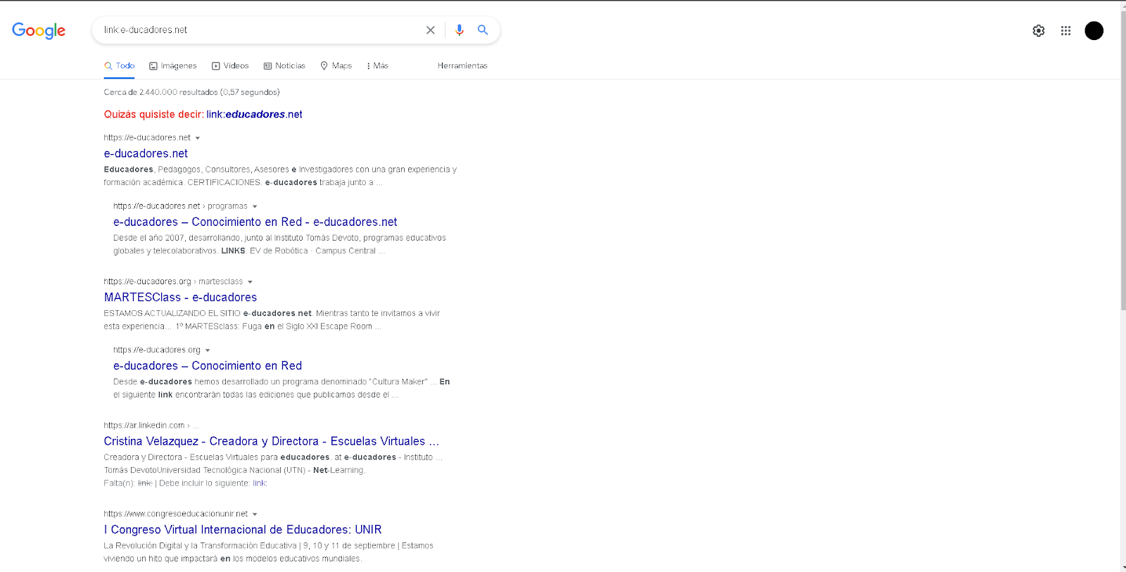Open Herramientas search tools
The image size is (1126, 572).
(x=462, y=66)
